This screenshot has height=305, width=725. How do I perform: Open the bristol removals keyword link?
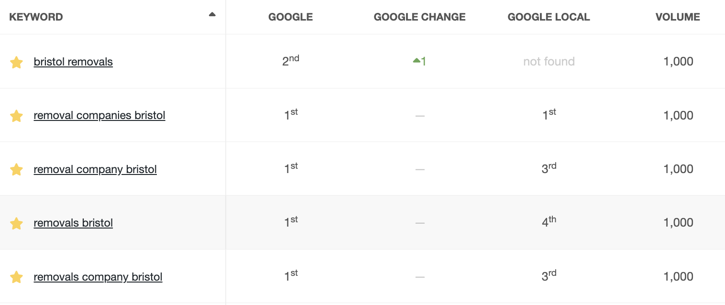pos(73,62)
